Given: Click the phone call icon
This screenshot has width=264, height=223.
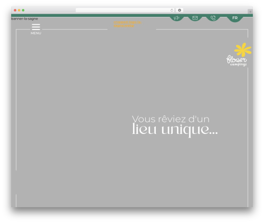Looking at the screenshot, I should [x=213, y=18].
